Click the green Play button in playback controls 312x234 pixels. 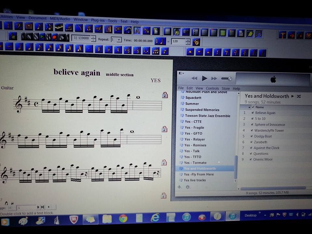point(42,37)
